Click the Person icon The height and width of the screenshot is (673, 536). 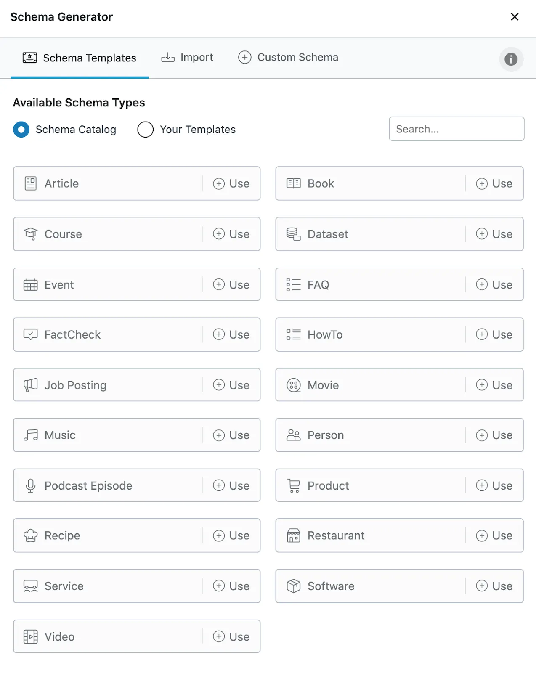[294, 435]
